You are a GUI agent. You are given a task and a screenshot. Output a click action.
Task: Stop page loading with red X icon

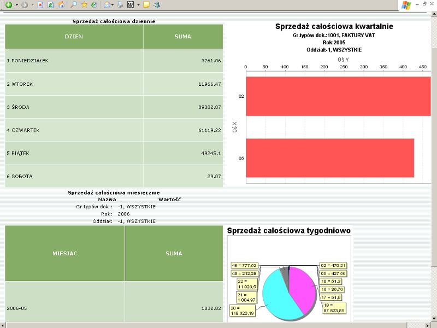(x=40, y=4)
